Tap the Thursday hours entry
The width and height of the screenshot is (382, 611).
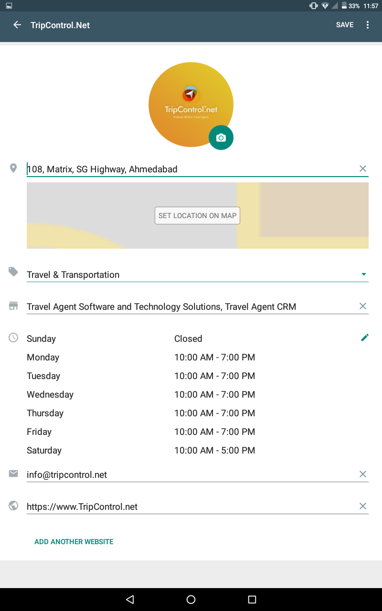[x=214, y=413]
